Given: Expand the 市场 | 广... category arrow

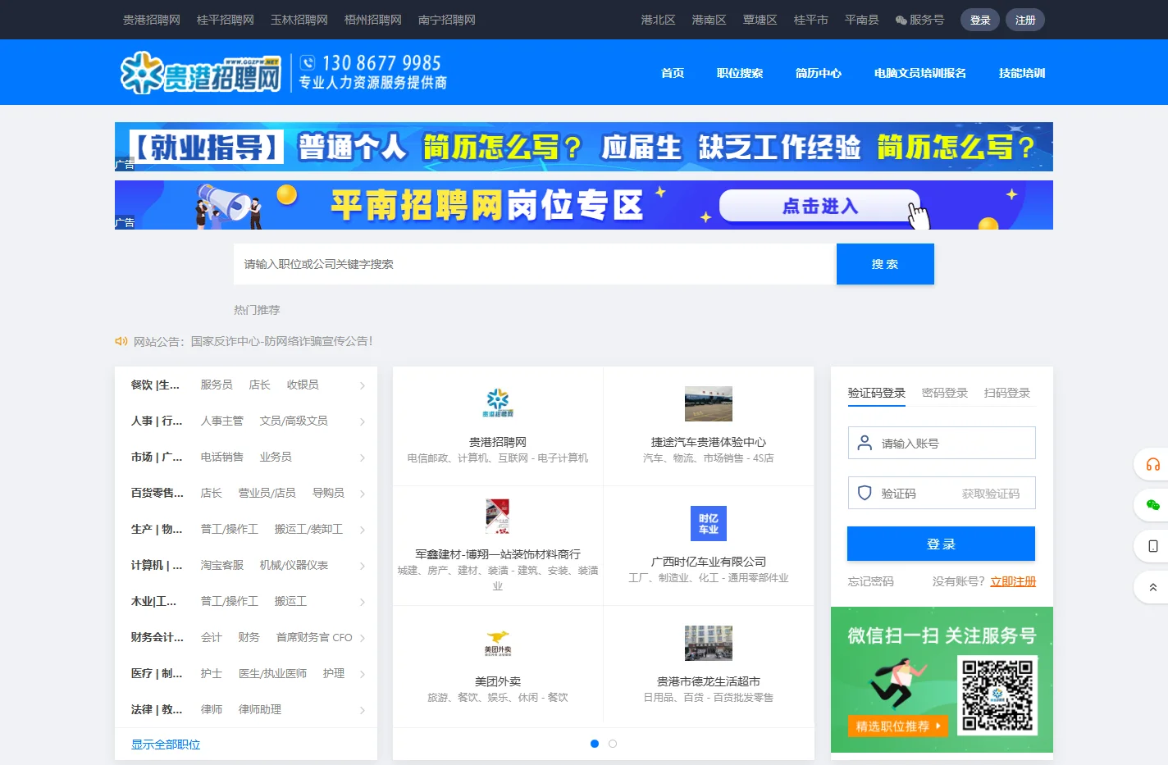Looking at the screenshot, I should pyautogui.click(x=363, y=458).
